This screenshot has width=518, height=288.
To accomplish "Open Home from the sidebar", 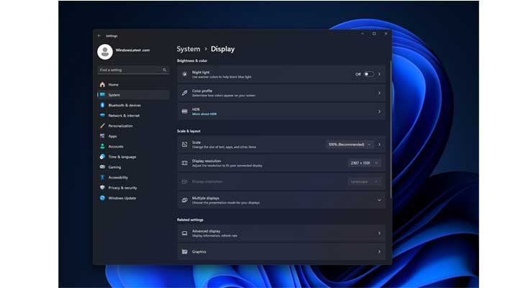I will click(134, 85).
